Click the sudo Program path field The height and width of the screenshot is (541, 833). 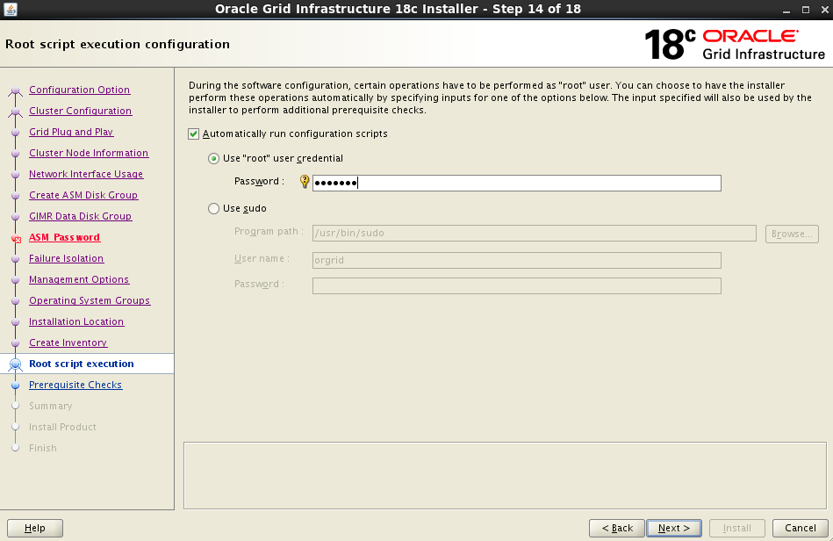[534, 233]
